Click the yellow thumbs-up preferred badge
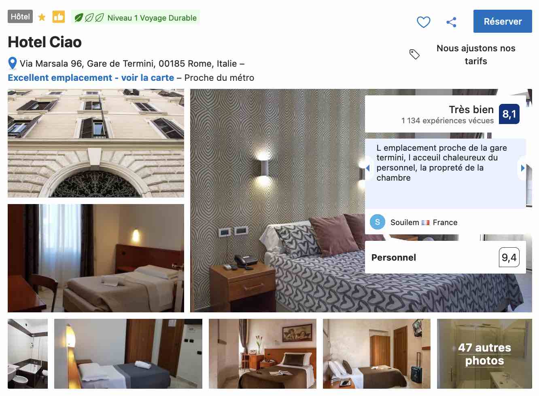This screenshot has width=539, height=396. tap(58, 17)
